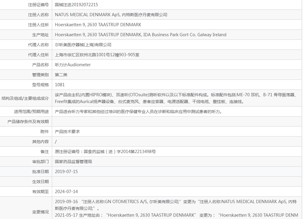This screenshot has width=303, height=219.
Task: Select model number 1081
Action: (60, 85)
